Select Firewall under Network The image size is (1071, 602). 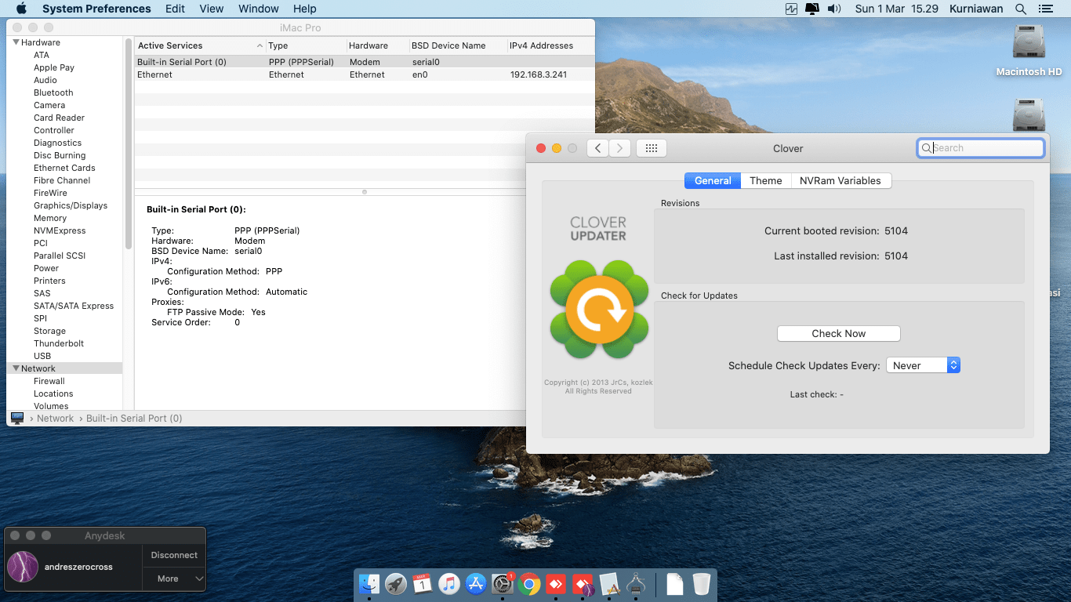click(49, 381)
